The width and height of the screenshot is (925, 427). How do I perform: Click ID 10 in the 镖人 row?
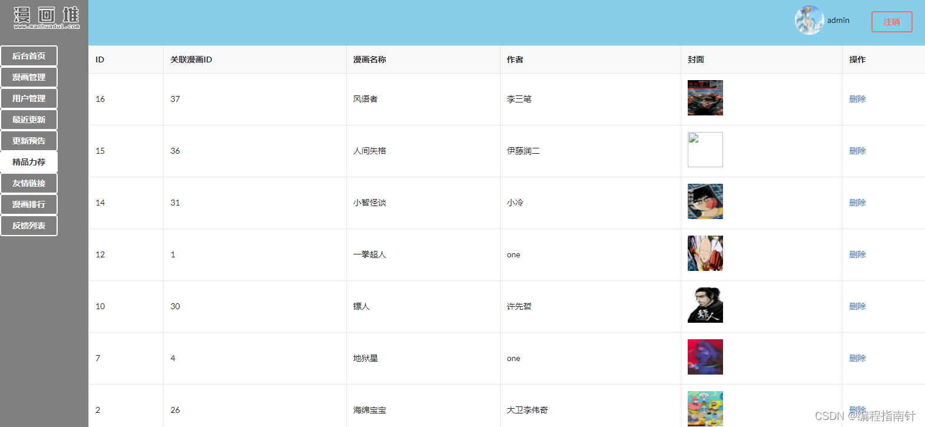(100, 306)
